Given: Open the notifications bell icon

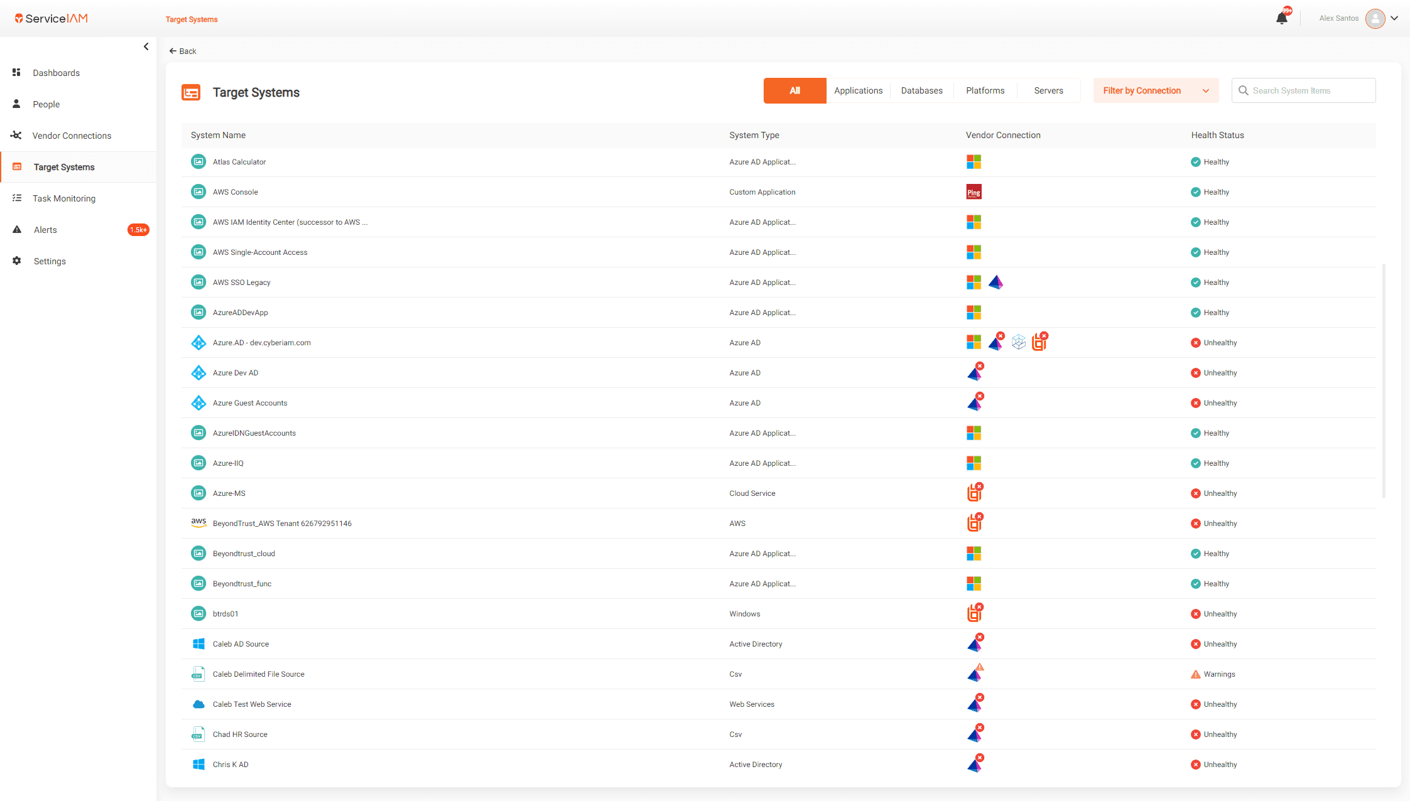Looking at the screenshot, I should point(1282,18).
